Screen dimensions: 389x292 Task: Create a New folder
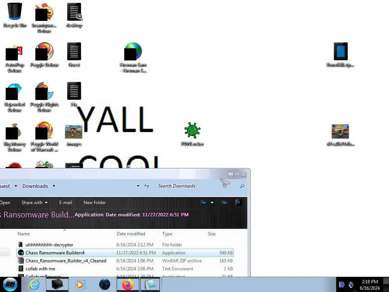click(95, 203)
